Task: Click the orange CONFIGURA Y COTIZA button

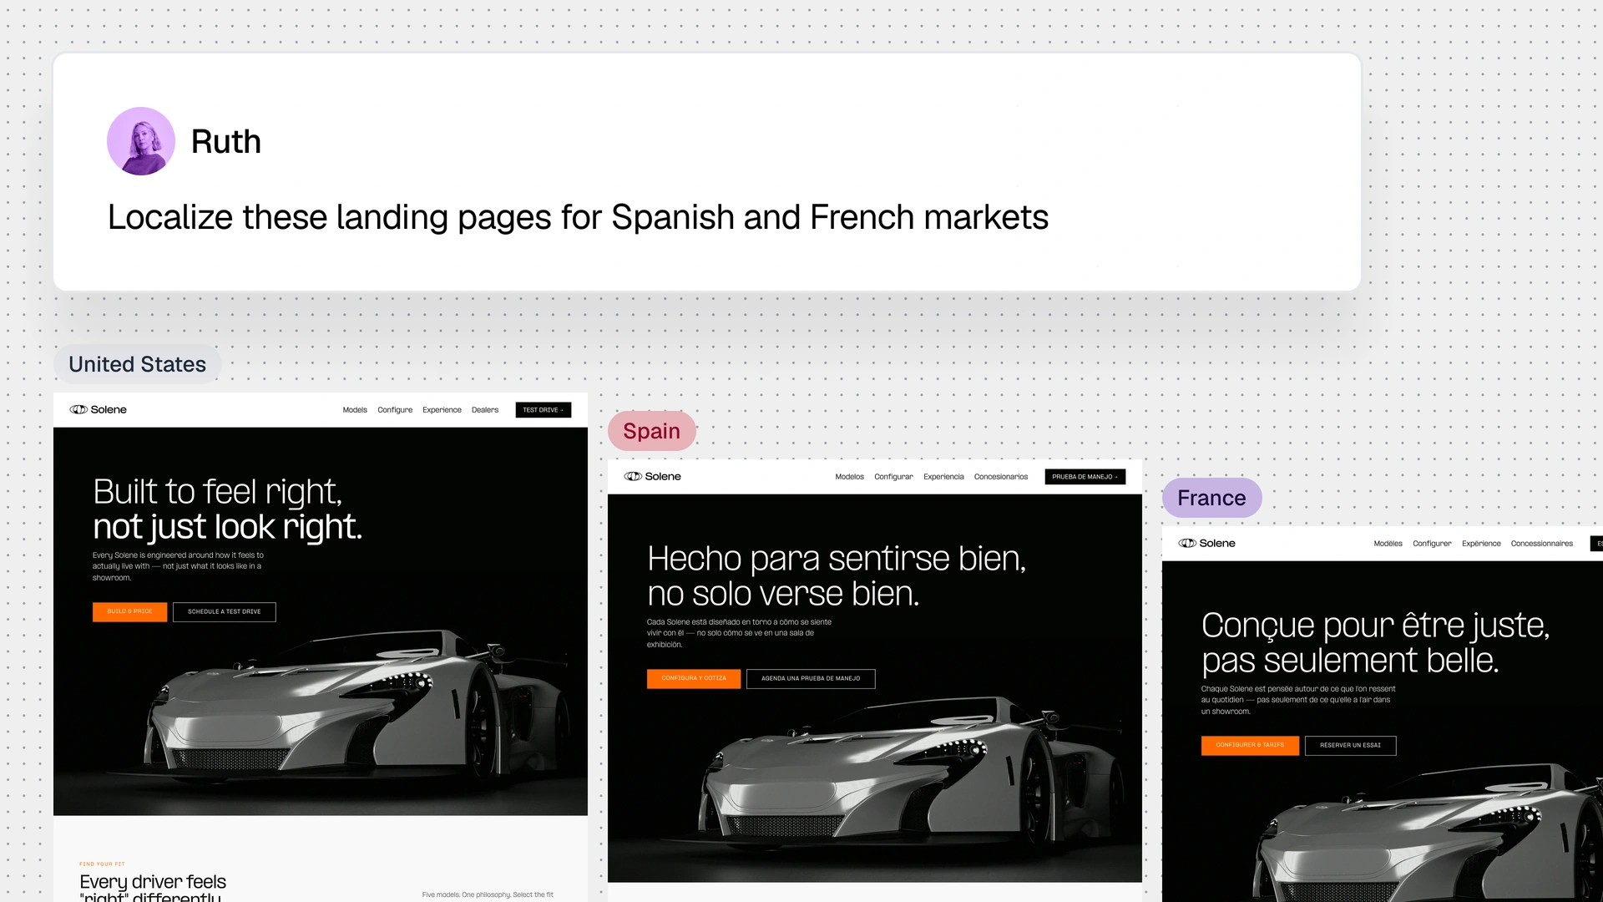Action: [694, 678]
